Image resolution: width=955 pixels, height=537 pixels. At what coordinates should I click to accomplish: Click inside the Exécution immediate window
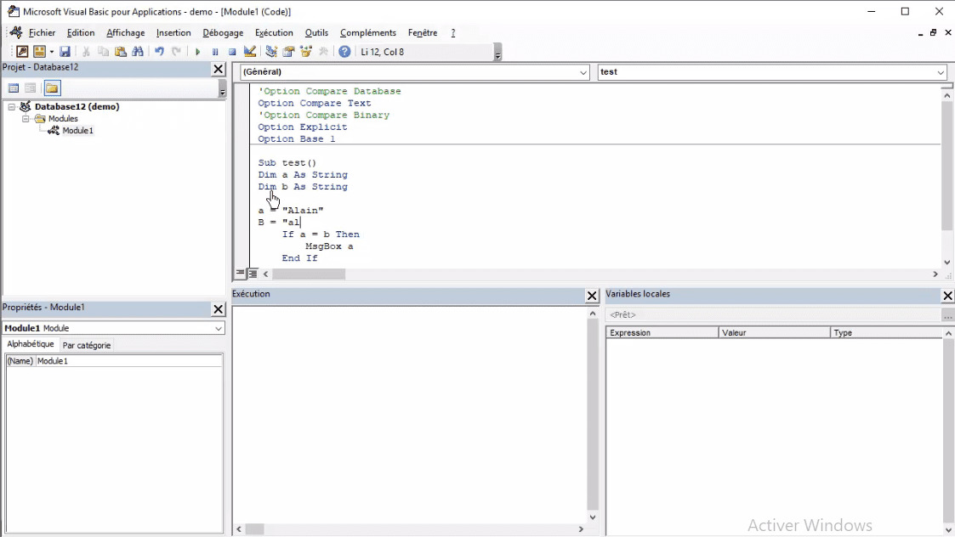click(x=410, y=414)
